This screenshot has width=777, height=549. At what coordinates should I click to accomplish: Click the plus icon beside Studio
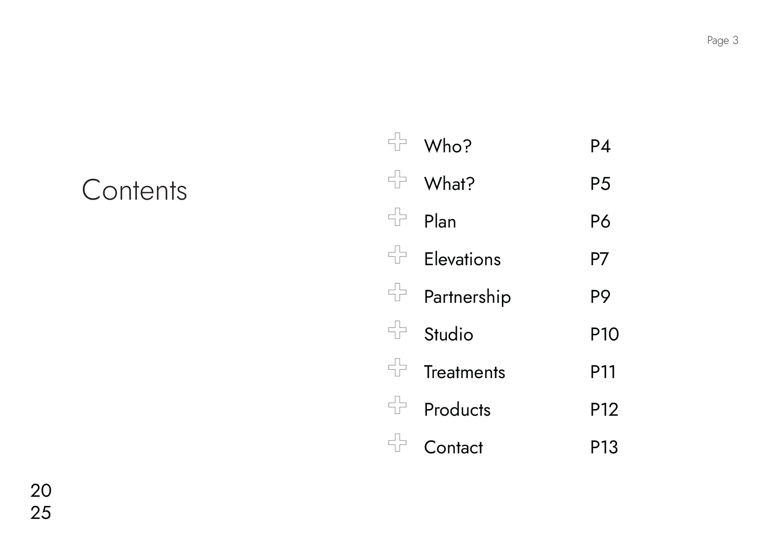point(397,330)
